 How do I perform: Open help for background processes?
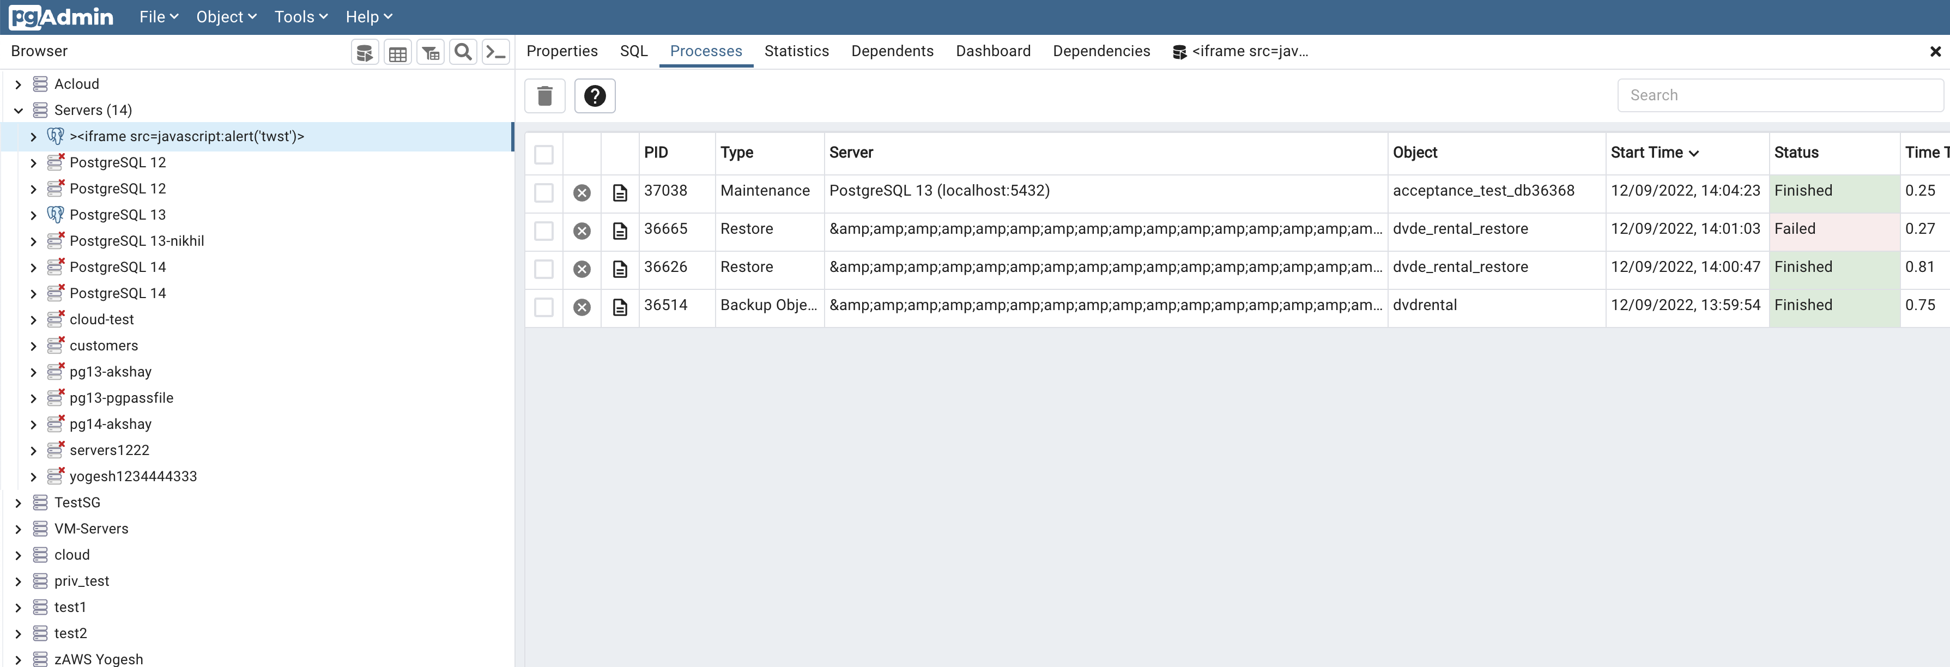coord(595,95)
